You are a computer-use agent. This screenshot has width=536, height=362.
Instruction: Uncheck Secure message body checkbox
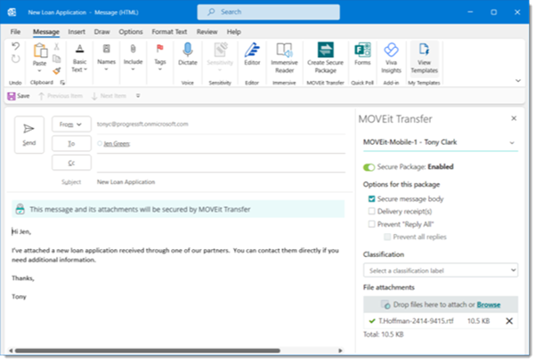tap(371, 199)
